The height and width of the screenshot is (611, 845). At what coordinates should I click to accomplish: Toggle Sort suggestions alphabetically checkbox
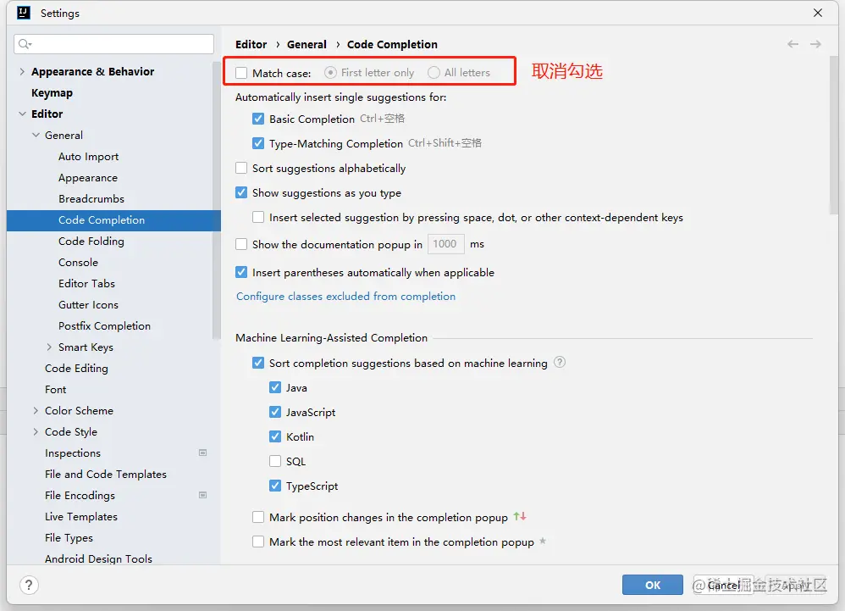tap(242, 169)
